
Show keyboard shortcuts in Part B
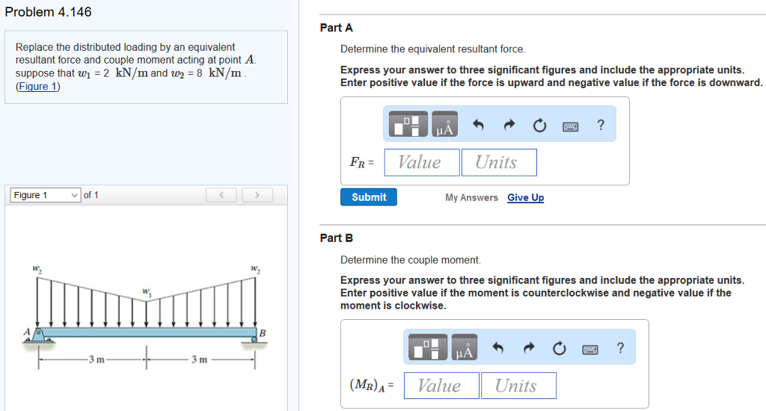pyautogui.click(x=589, y=349)
